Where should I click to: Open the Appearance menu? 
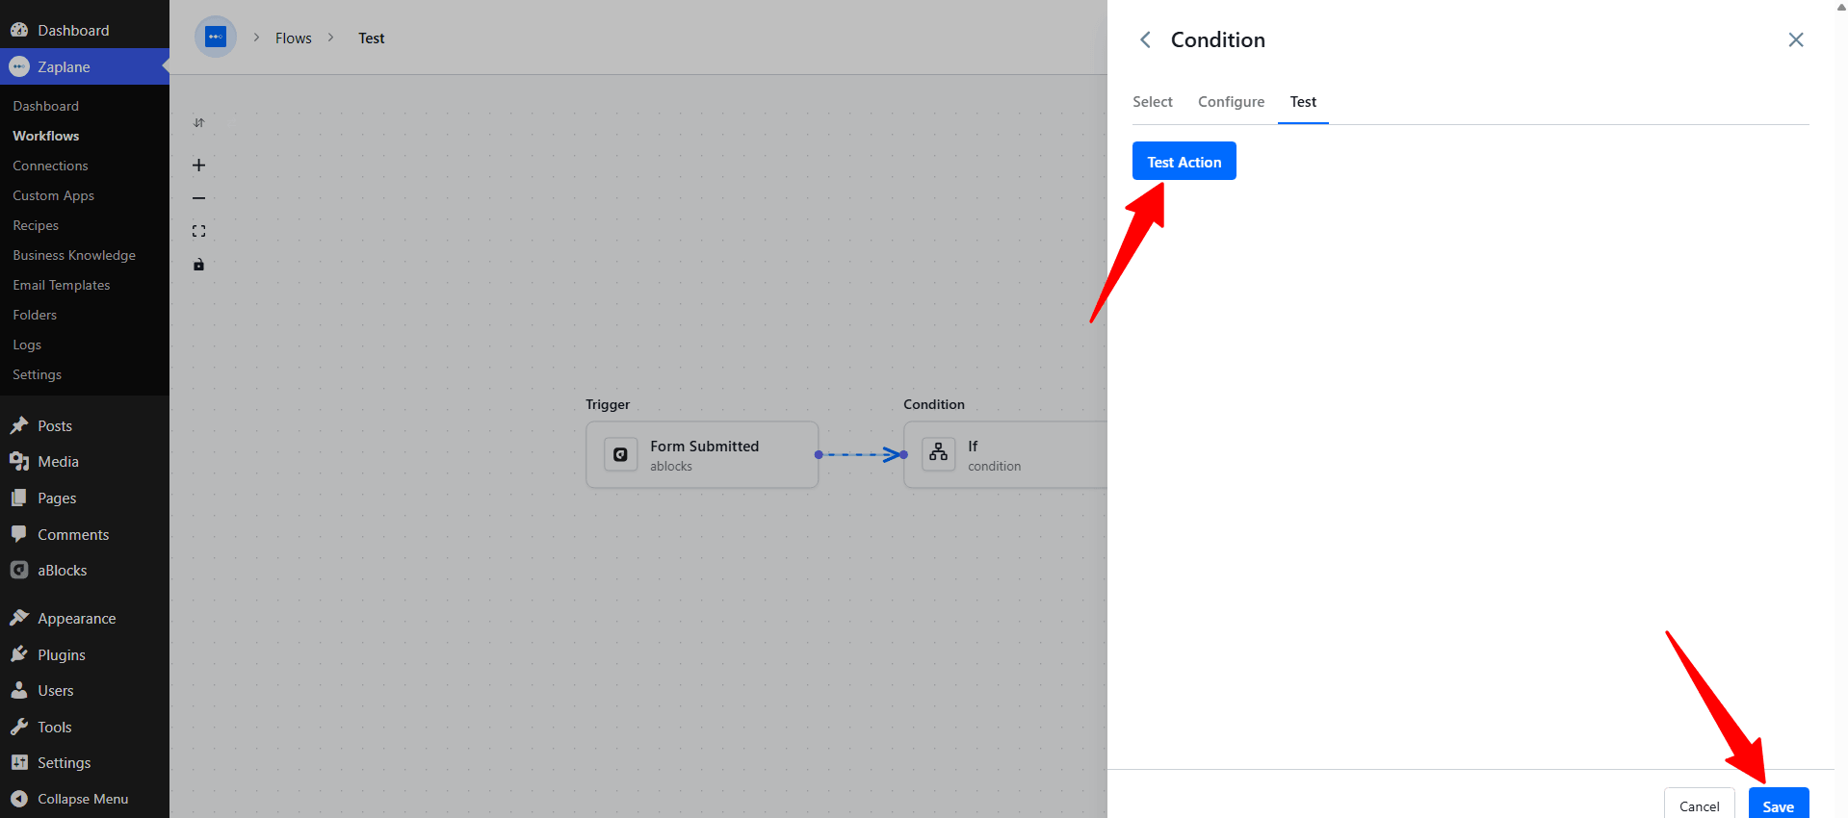(x=85, y=618)
